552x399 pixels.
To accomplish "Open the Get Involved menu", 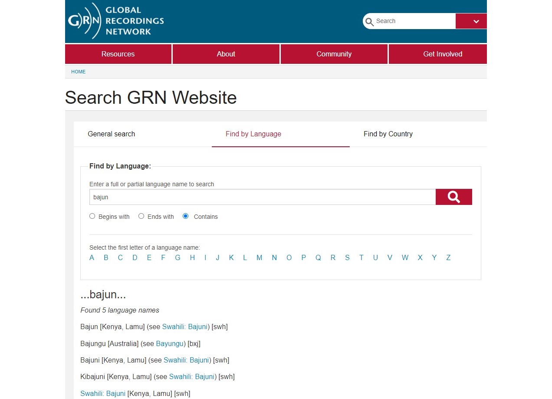I will click(x=442, y=54).
